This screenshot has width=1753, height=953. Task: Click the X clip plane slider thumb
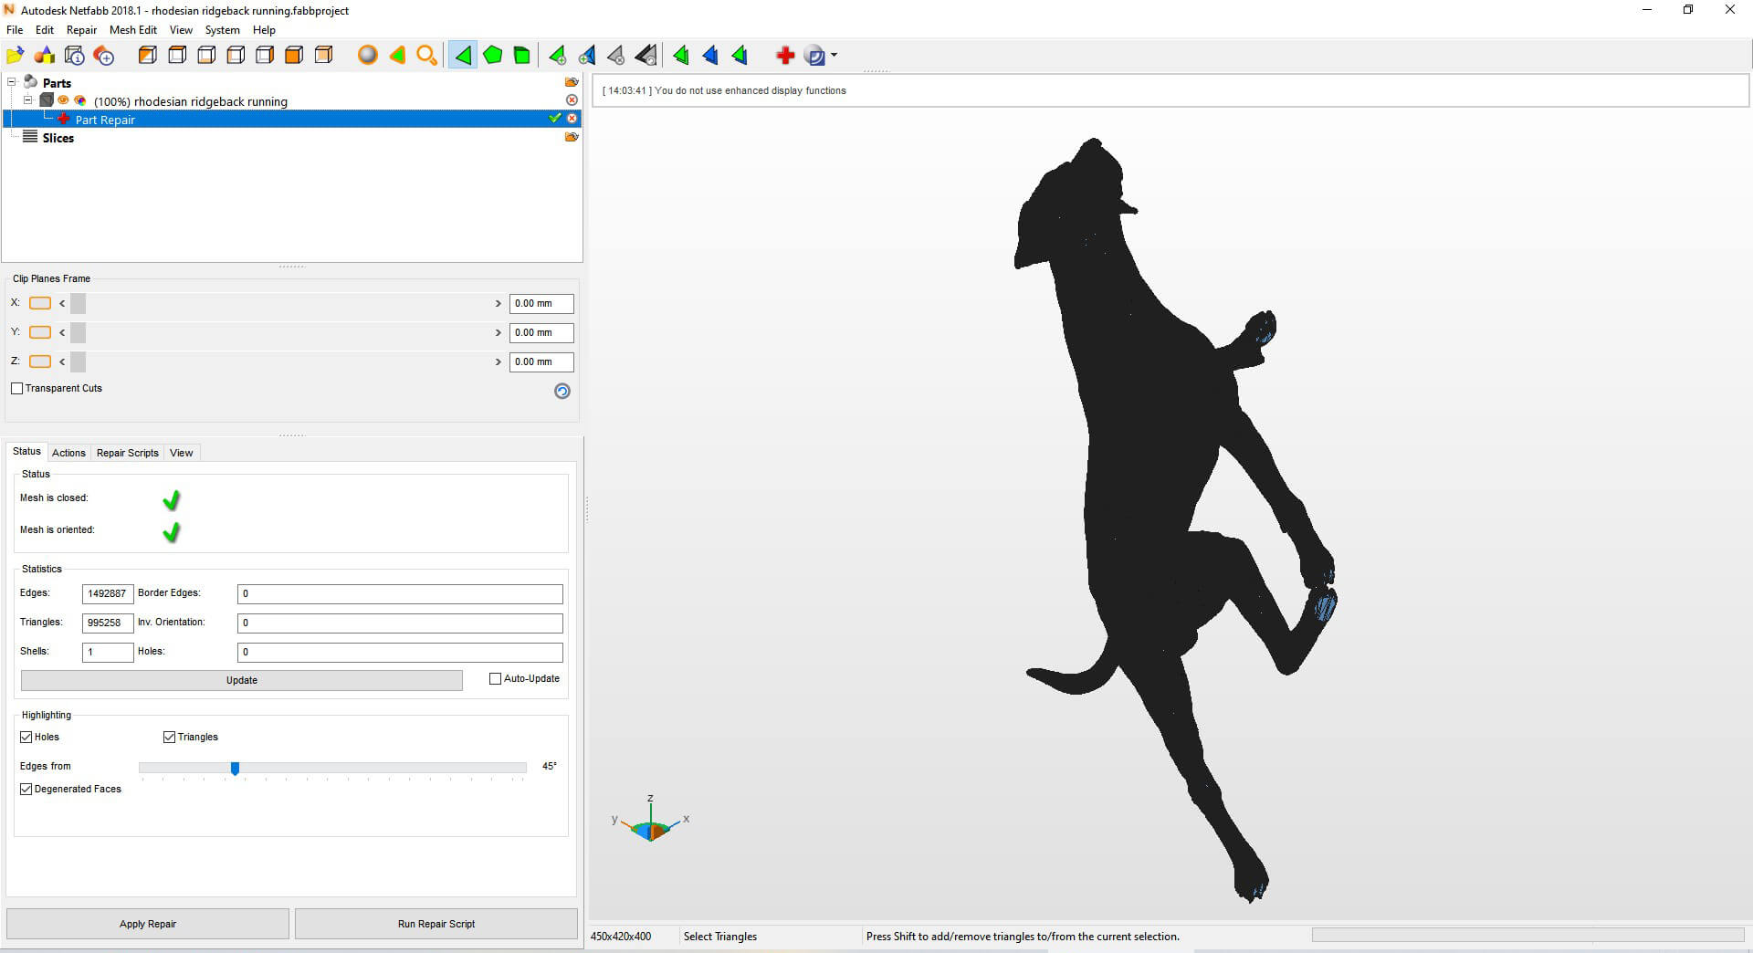pyautogui.click(x=79, y=304)
